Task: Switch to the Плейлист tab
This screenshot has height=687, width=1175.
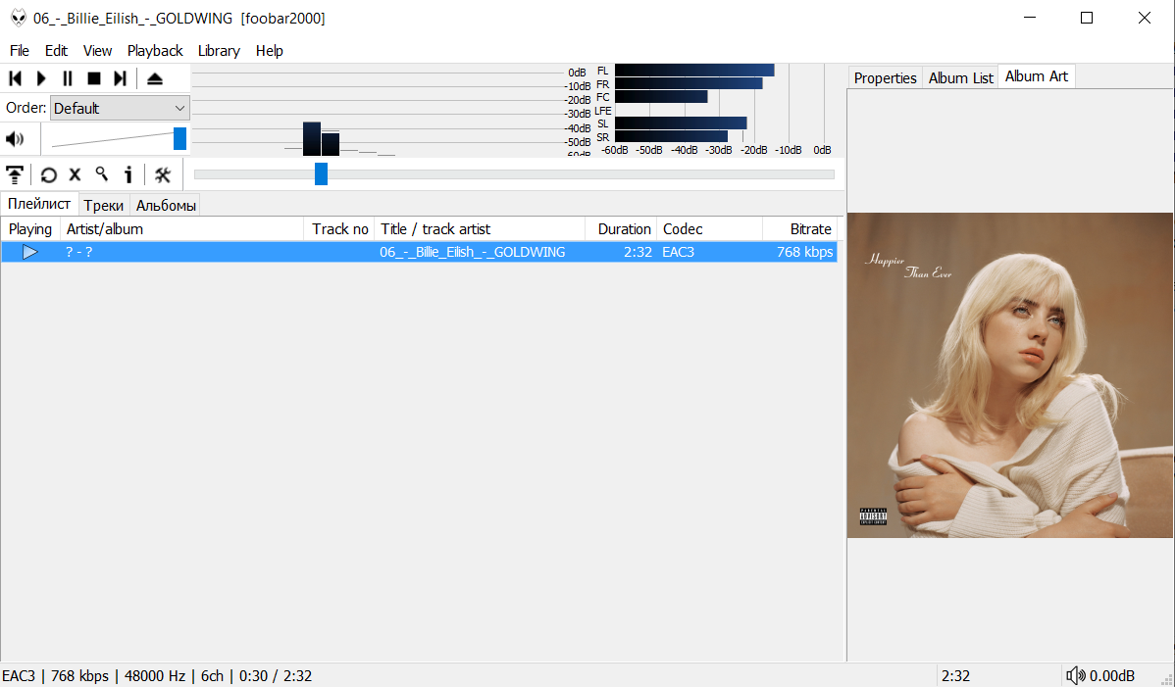Action: tap(39, 204)
